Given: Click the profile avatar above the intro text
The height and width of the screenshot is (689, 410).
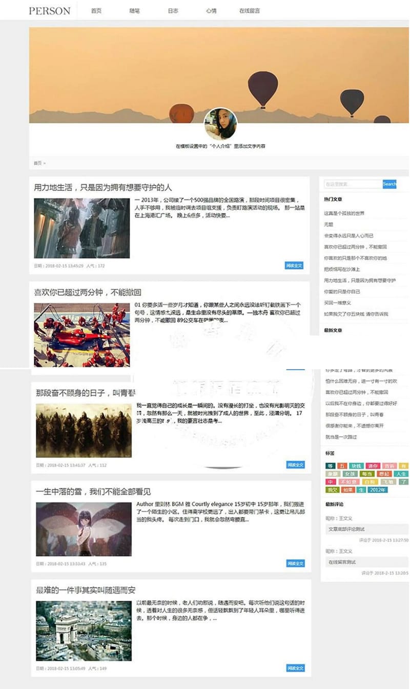Looking at the screenshot, I should click(x=220, y=123).
